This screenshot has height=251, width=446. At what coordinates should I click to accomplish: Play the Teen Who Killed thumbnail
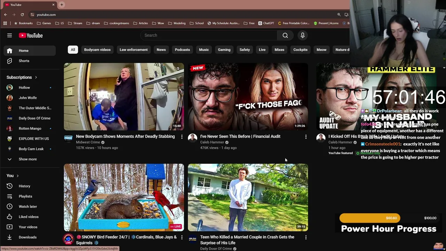[248, 197]
